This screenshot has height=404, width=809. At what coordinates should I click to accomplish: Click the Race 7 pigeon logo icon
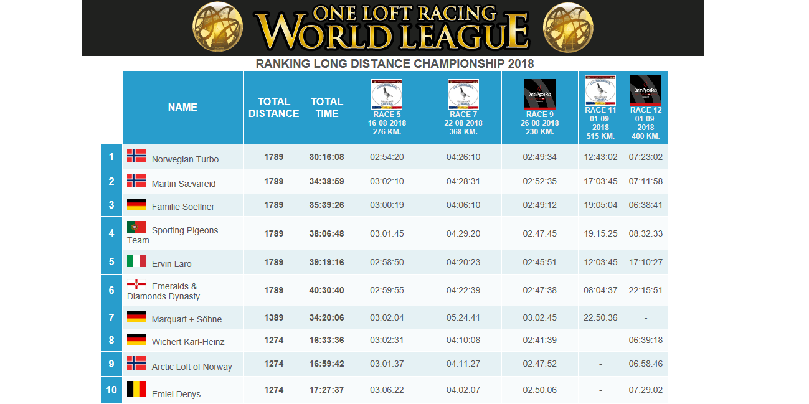coord(463,95)
